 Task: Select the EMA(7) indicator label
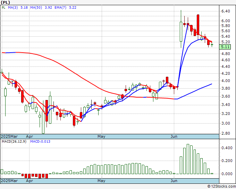(60, 8)
